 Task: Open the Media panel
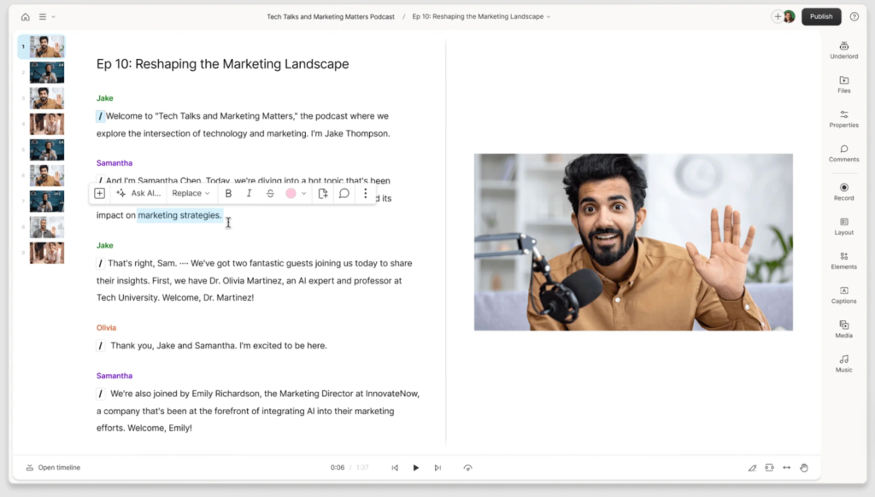click(843, 329)
